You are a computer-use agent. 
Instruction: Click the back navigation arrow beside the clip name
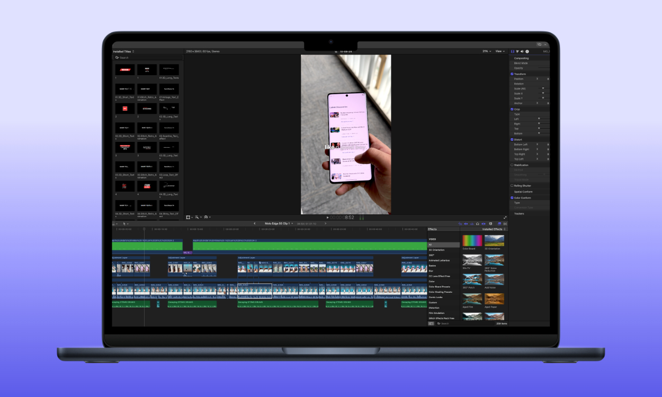254,223
